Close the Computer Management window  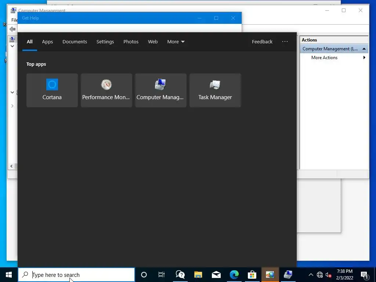pos(361,10)
